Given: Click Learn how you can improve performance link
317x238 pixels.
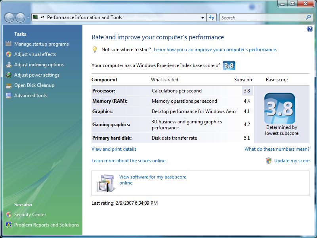Looking at the screenshot, I should (x=215, y=50).
